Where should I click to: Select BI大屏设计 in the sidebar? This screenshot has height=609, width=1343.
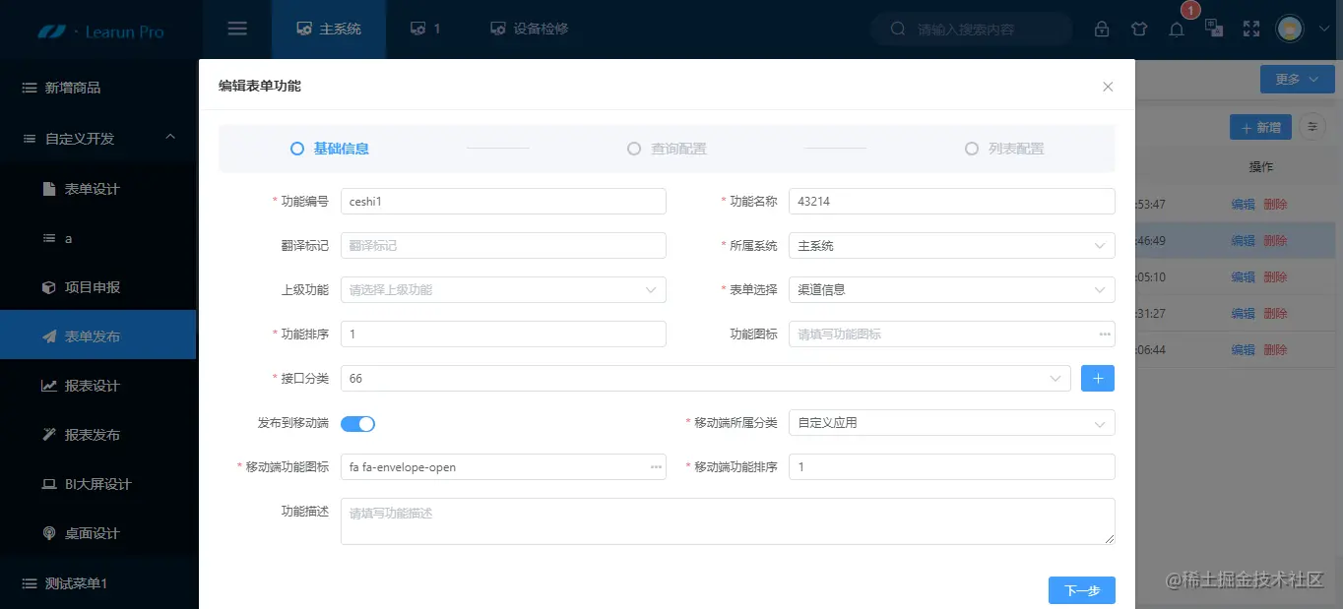point(98,483)
